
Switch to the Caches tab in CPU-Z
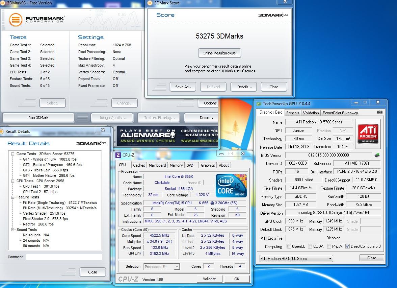click(x=139, y=165)
